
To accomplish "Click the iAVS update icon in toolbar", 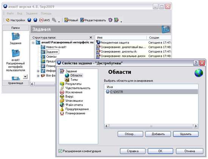I will (x=45, y=20).
